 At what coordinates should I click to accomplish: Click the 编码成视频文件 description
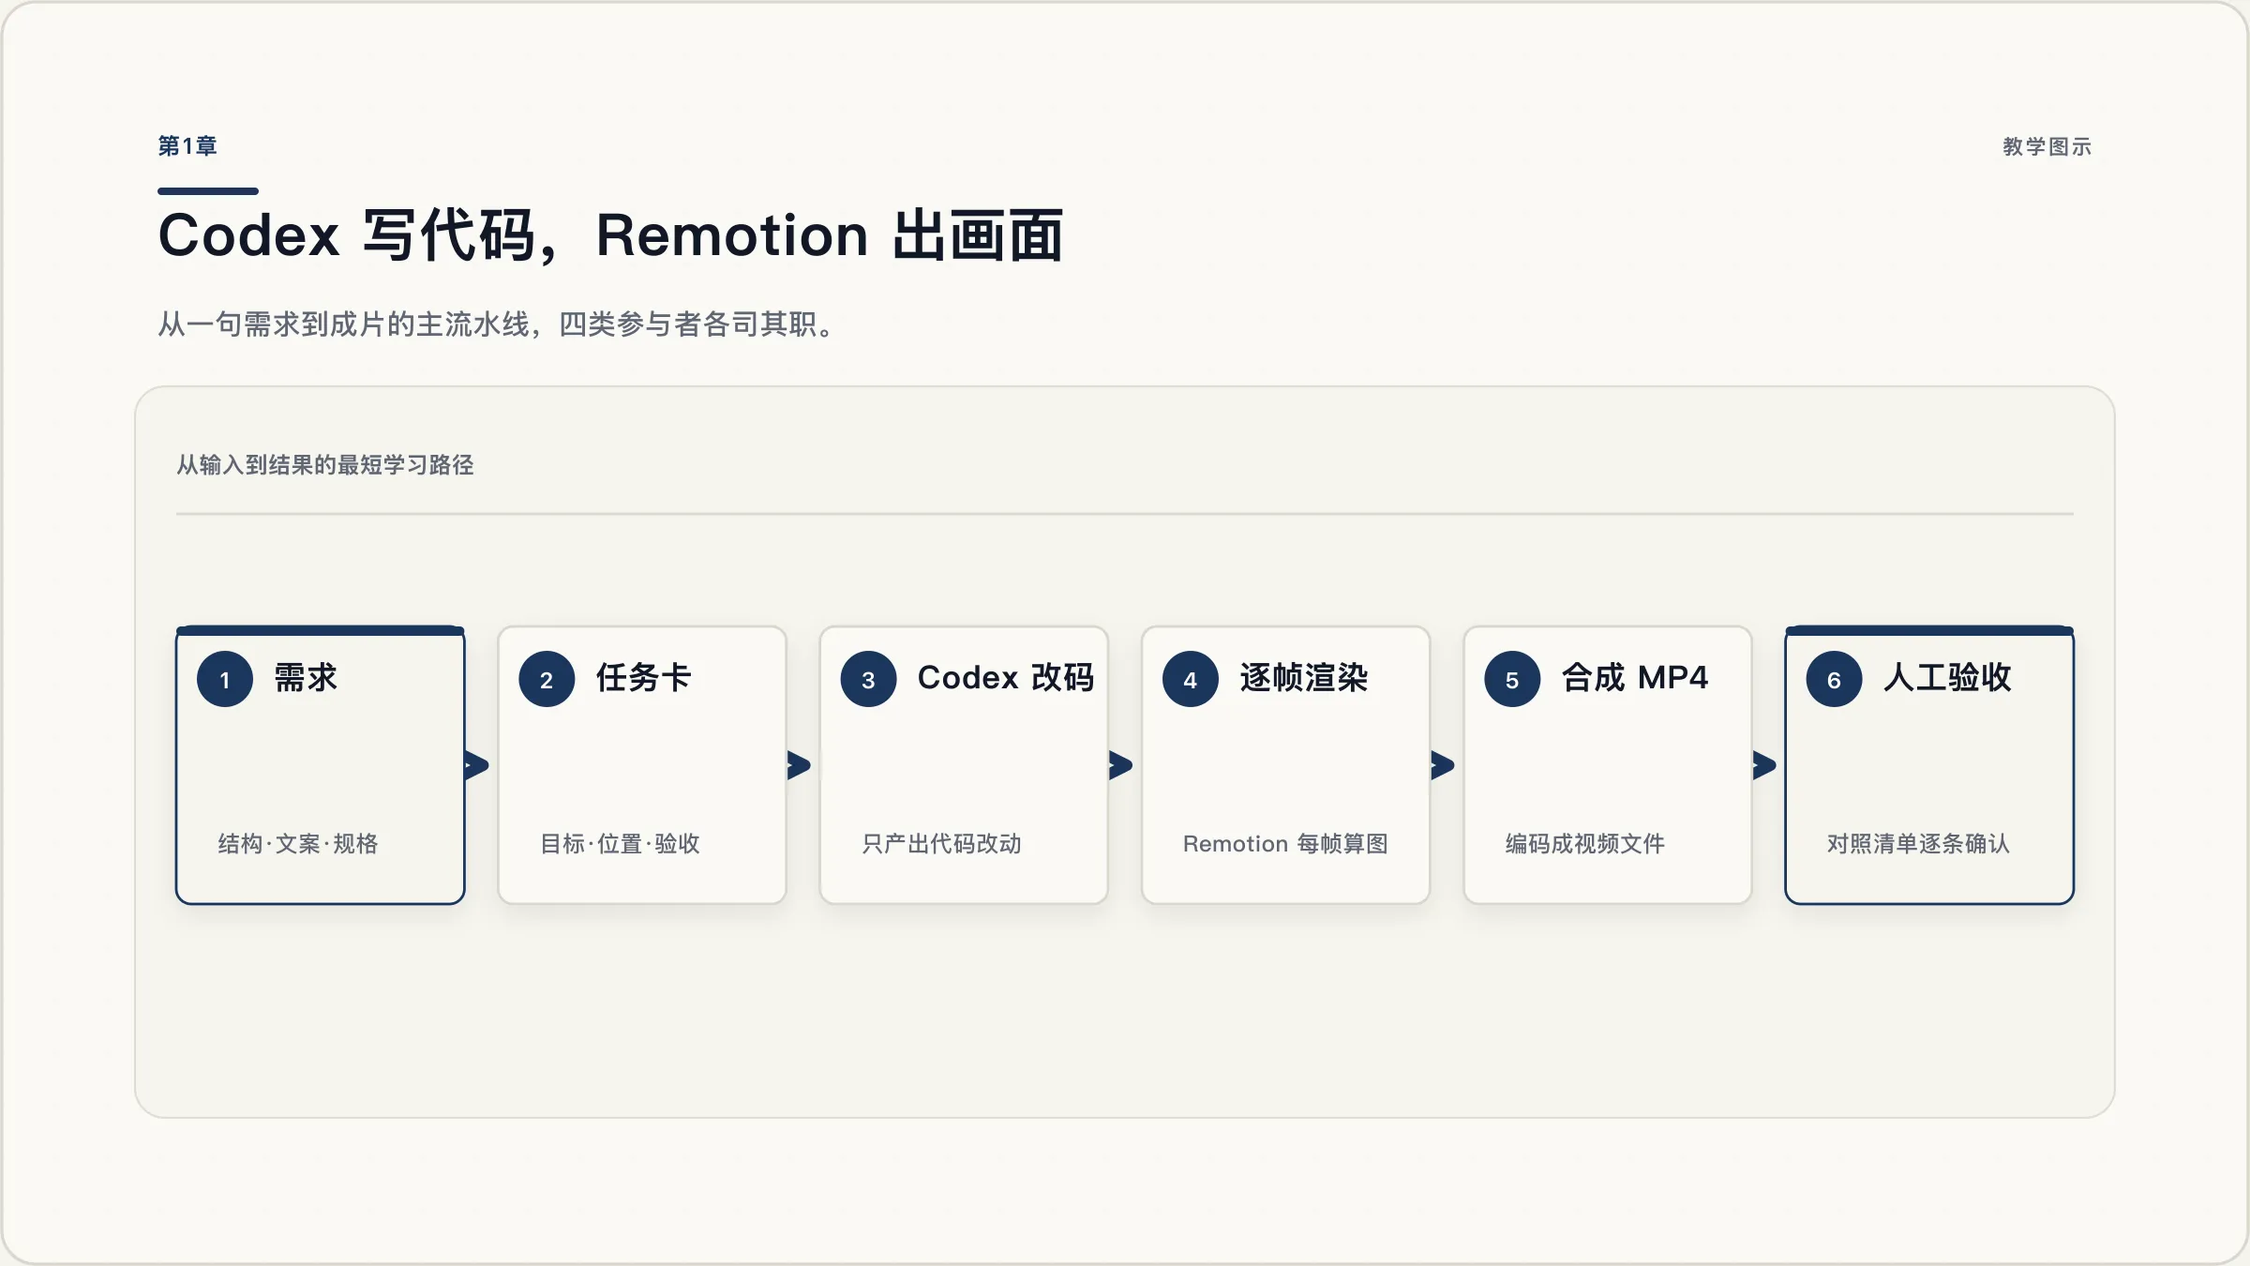1585,844
